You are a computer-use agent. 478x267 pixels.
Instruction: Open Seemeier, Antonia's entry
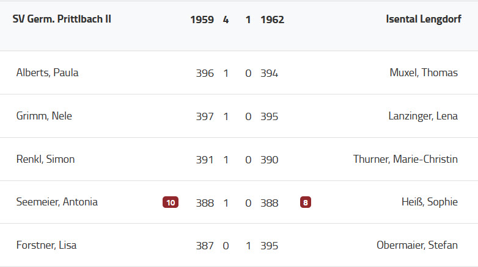point(57,202)
